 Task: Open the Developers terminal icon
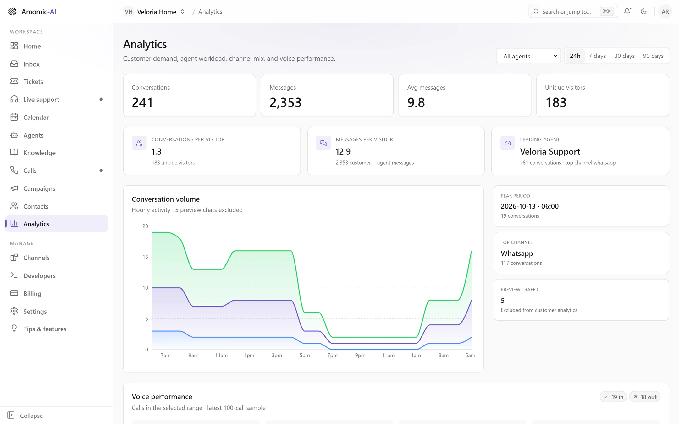coord(14,275)
